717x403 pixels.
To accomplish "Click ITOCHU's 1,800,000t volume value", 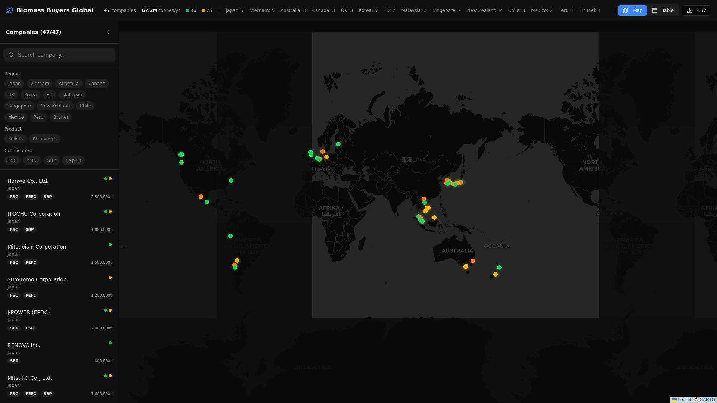I will pyautogui.click(x=101, y=229).
